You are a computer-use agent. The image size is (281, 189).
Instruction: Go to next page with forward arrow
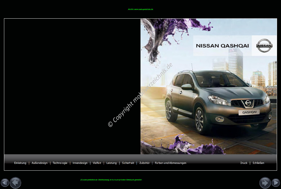tap(265, 183)
